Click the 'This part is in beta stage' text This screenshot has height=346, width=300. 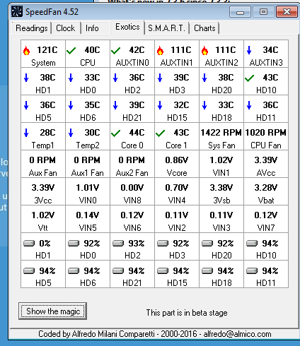point(187,313)
